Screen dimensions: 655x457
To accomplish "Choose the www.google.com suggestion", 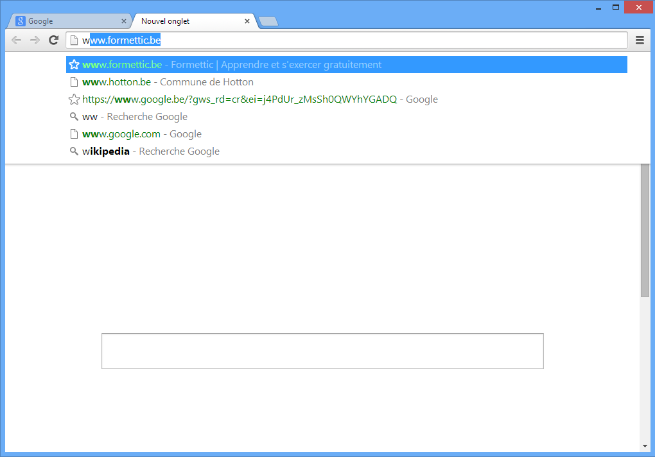I will (347, 134).
